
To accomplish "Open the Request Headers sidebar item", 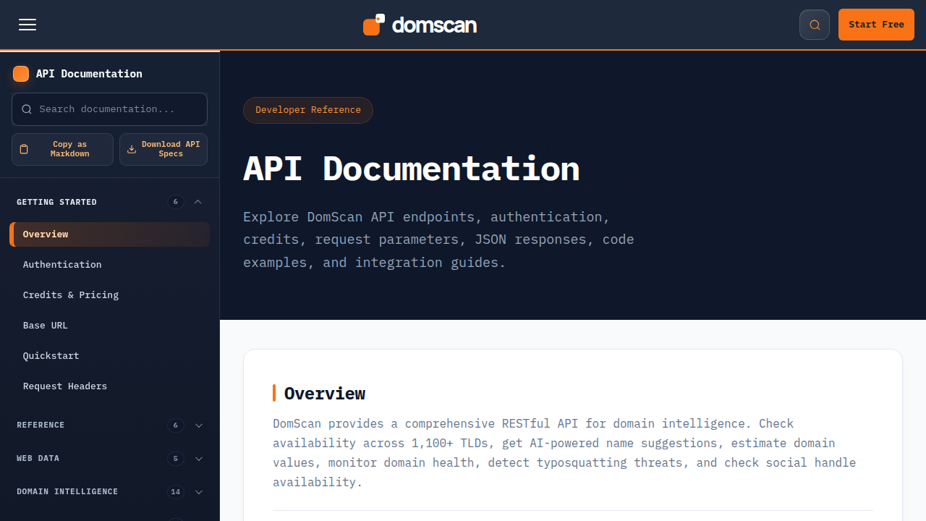I will click(x=109, y=386).
